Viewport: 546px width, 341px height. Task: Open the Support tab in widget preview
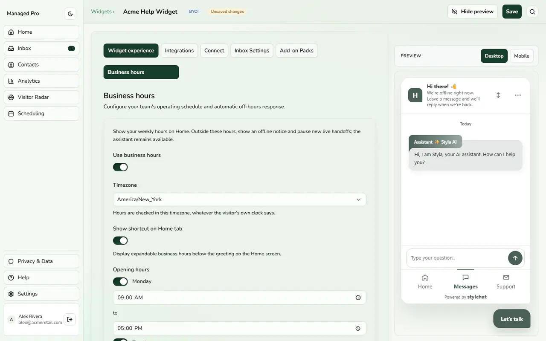(506, 282)
